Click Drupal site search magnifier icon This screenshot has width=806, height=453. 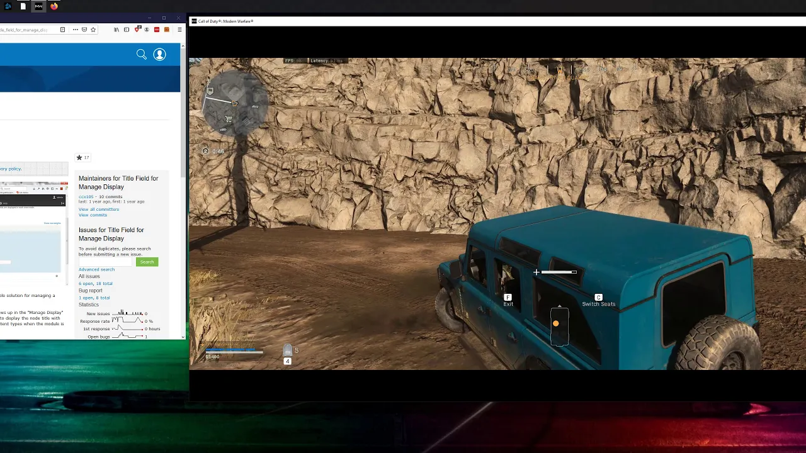tap(142, 55)
